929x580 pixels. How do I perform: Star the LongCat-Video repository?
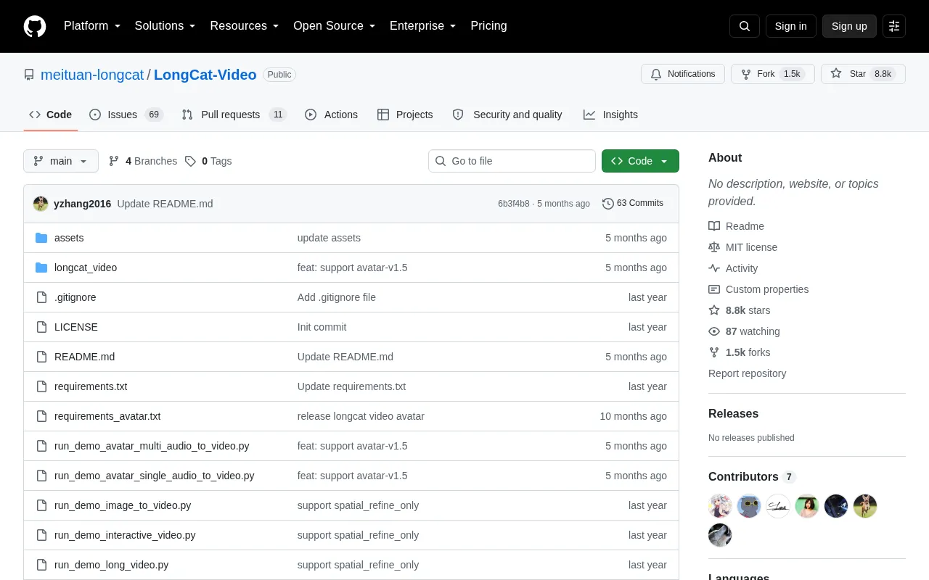863,74
